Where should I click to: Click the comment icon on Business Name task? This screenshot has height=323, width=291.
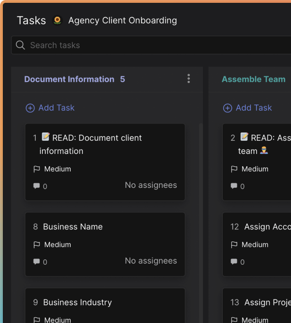[x=36, y=262]
